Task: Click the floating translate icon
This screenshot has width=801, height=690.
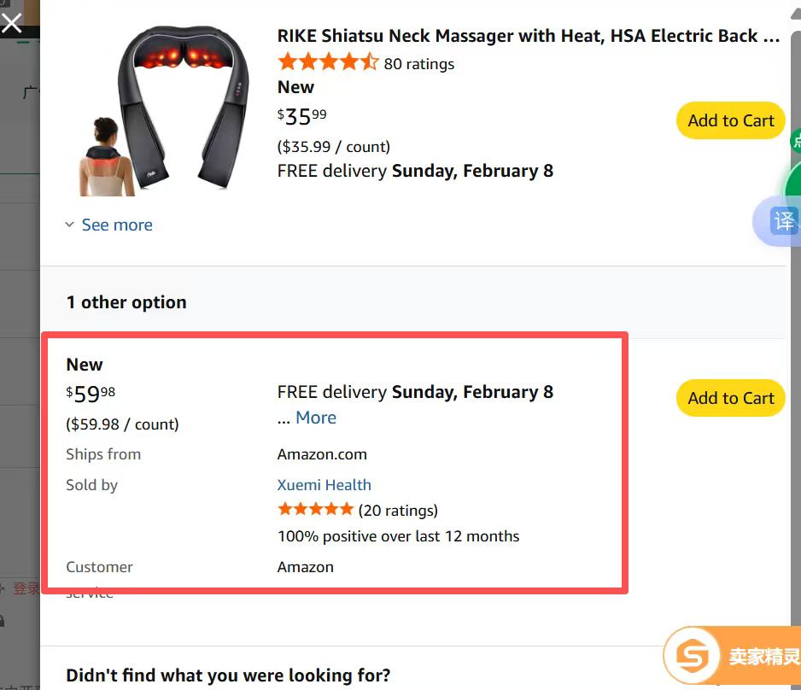Action: pos(783,221)
